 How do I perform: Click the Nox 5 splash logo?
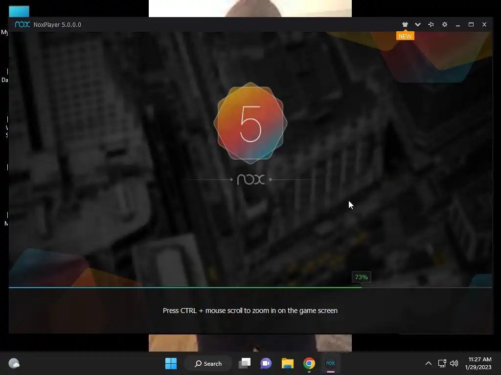coord(250,124)
